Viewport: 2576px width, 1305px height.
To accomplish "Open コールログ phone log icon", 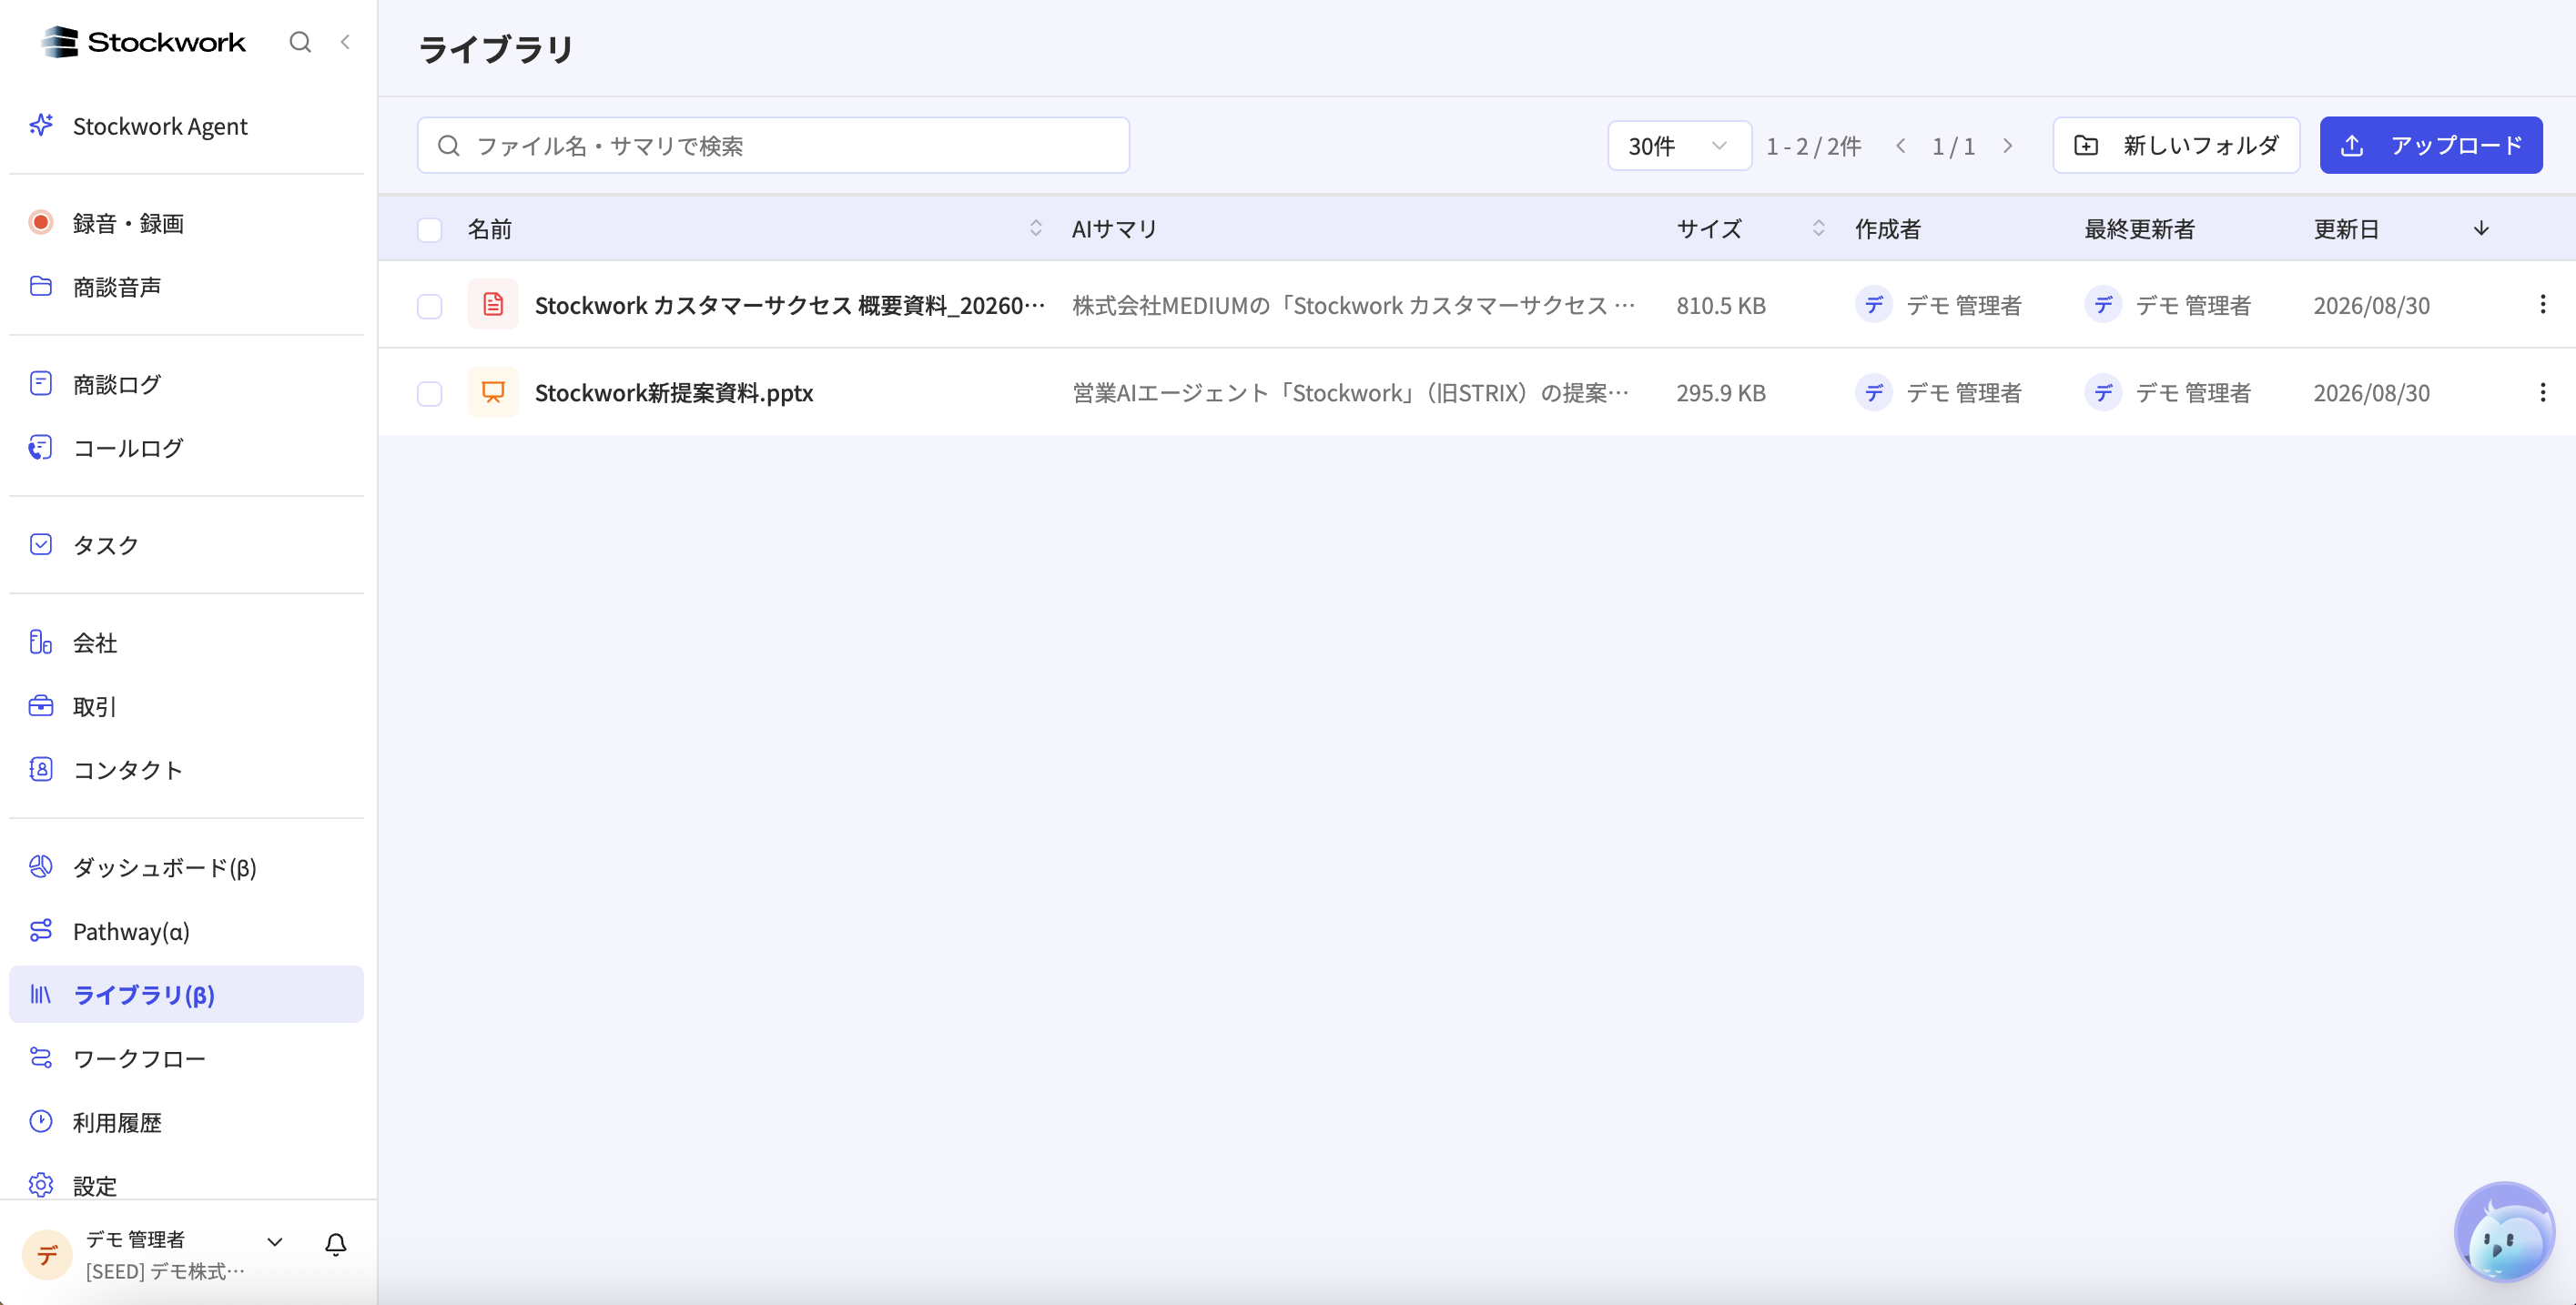I will (x=41, y=447).
